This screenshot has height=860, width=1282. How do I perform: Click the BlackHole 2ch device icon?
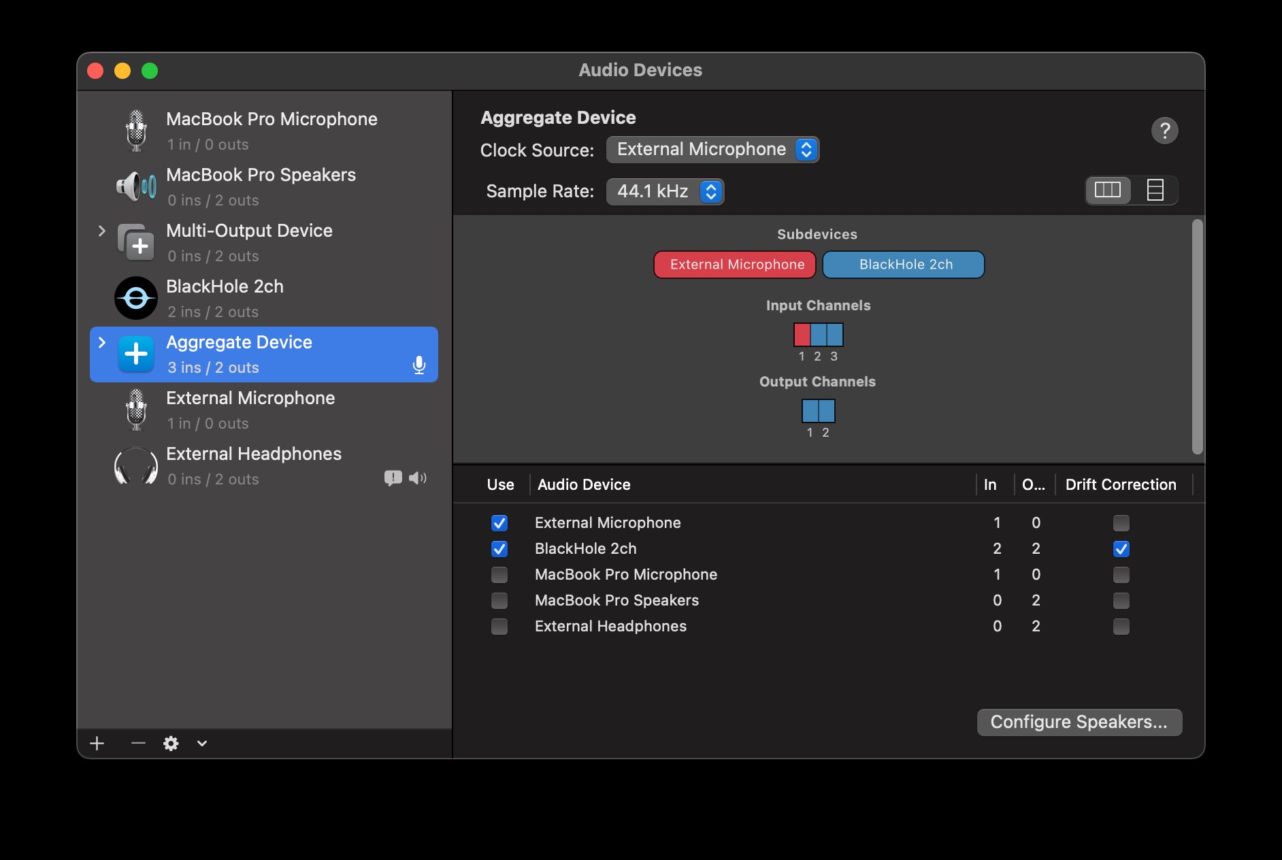coord(135,298)
